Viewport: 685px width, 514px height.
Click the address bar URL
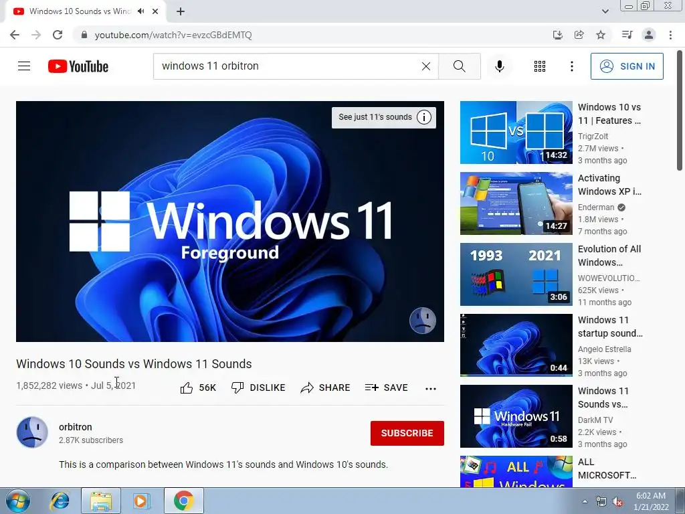173,35
